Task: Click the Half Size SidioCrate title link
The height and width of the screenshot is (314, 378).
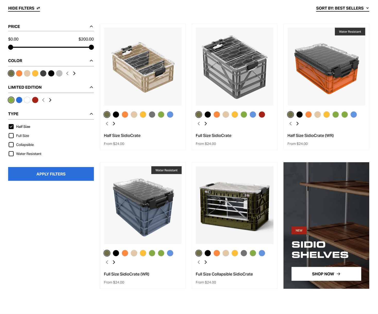Action: 122,136
